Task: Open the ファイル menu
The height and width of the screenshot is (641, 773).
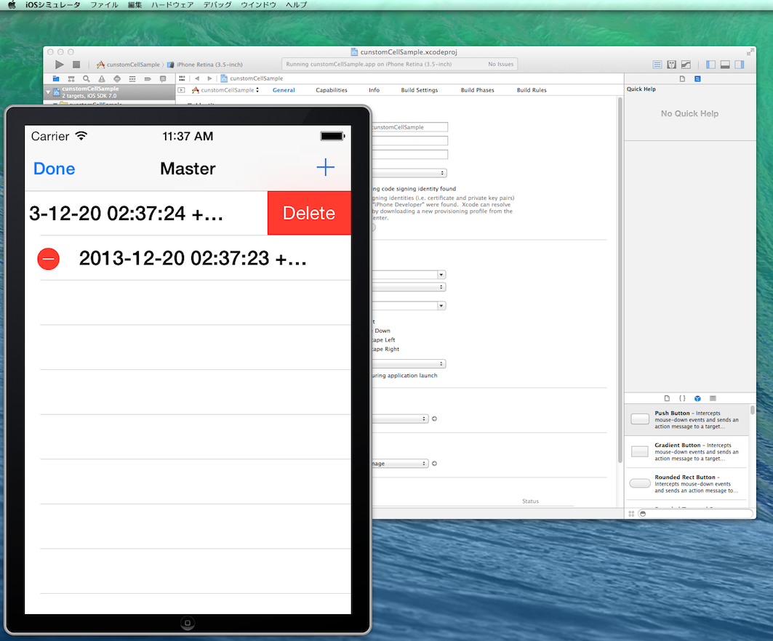Action: coord(104,5)
